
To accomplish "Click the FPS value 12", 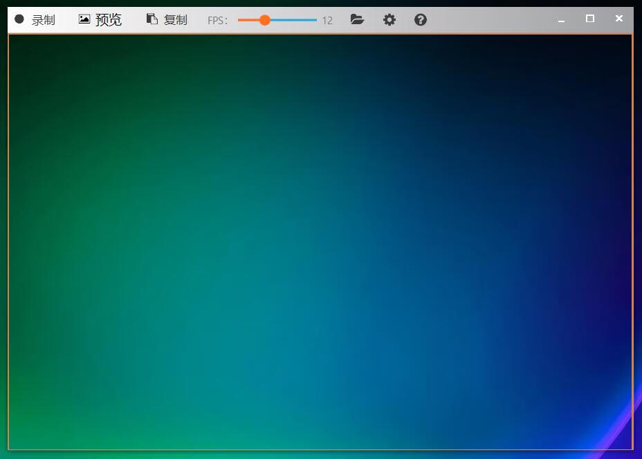I will click(327, 21).
